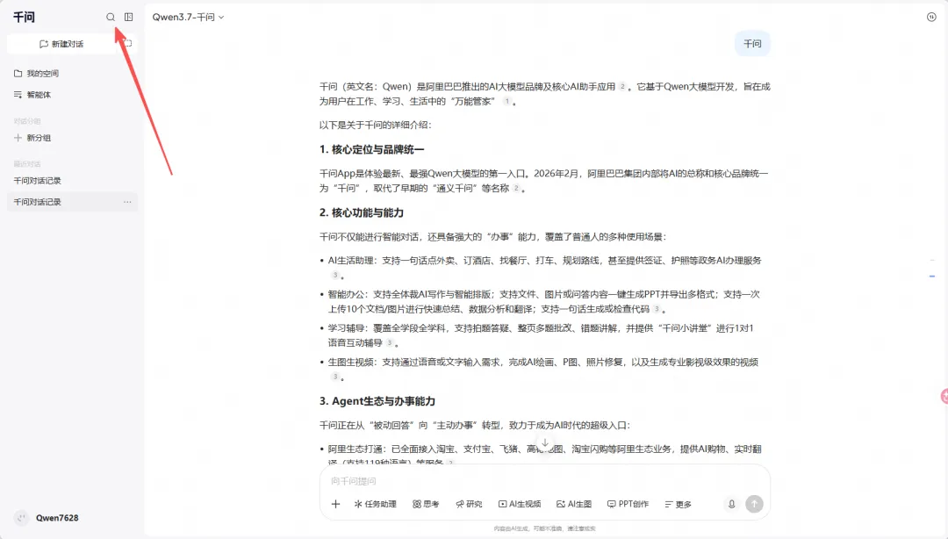Expand the Qwen3.7-千问 model dropdown
The width and height of the screenshot is (948, 539).
[188, 17]
